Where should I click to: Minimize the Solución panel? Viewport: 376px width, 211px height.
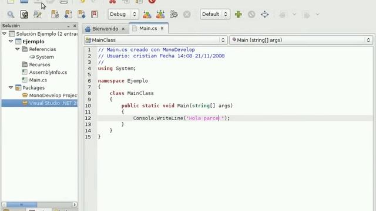tap(69, 26)
